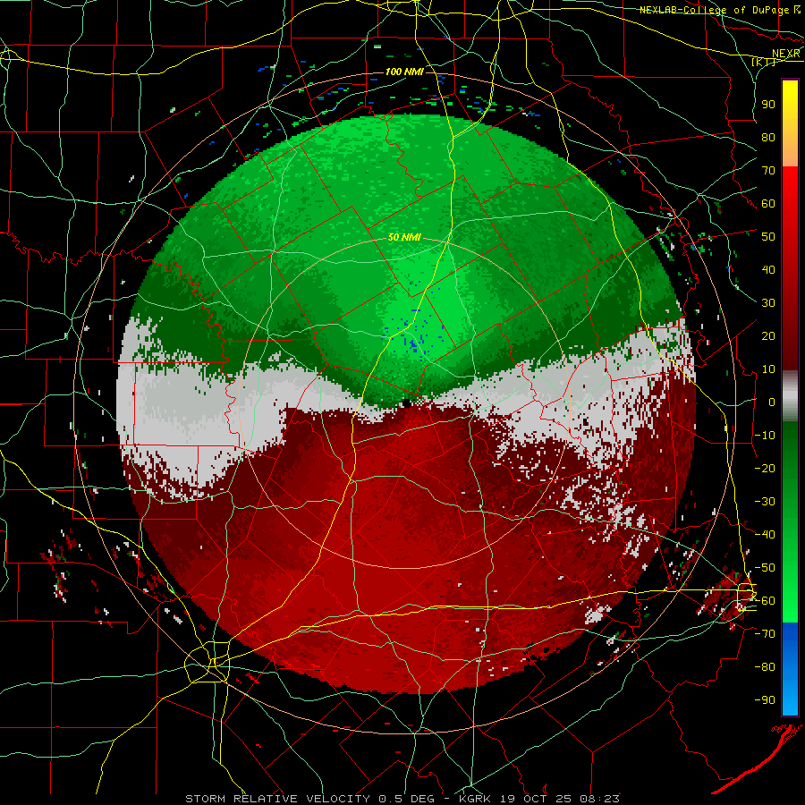The width and height of the screenshot is (805, 805).
Task: Click the 60 value on velocity scale
Action: [x=768, y=203]
